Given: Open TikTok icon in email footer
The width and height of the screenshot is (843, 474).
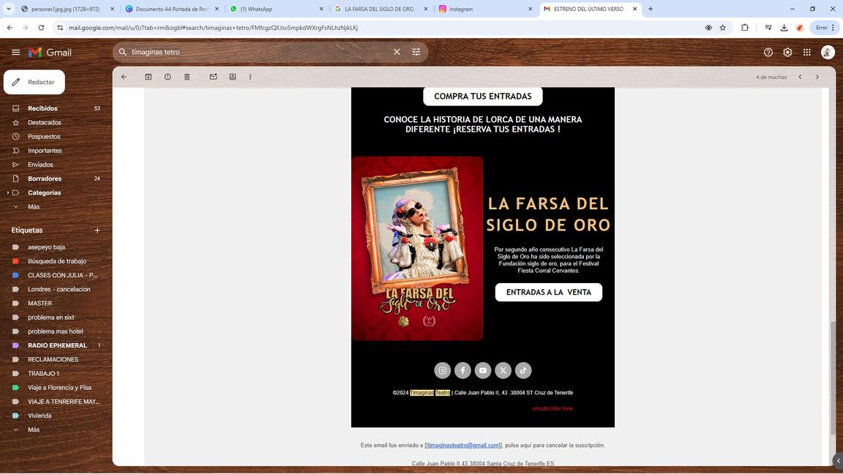Looking at the screenshot, I should point(523,370).
